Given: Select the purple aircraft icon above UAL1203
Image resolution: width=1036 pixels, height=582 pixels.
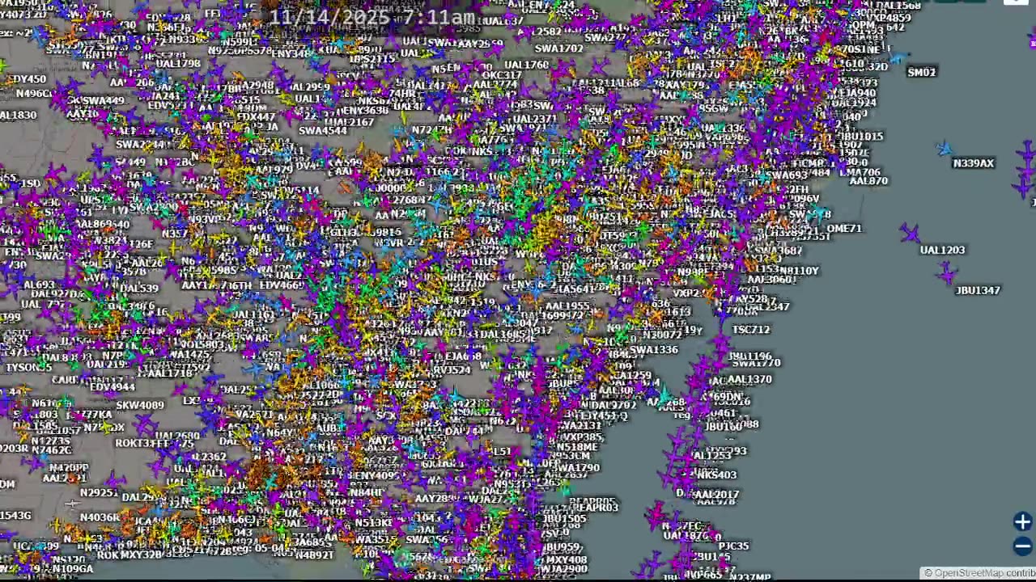Looking at the screenshot, I should [x=911, y=234].
